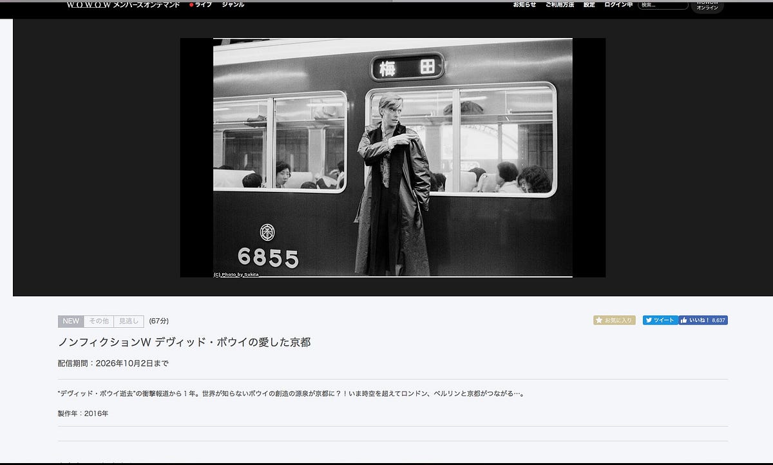
Task: Open the ログイン中 menu link
Action: pyautogui.click(x=618, y=5)
